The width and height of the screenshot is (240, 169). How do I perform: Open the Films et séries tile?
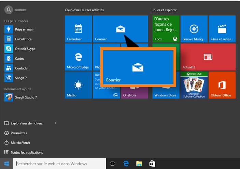tap(222, 29)
